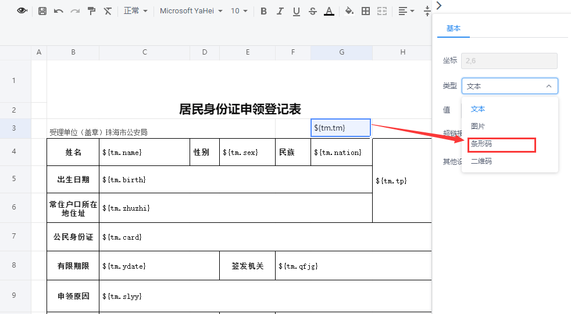Select column F header
The height and width of the screenshot is (314, 571).
click(293, 52)
